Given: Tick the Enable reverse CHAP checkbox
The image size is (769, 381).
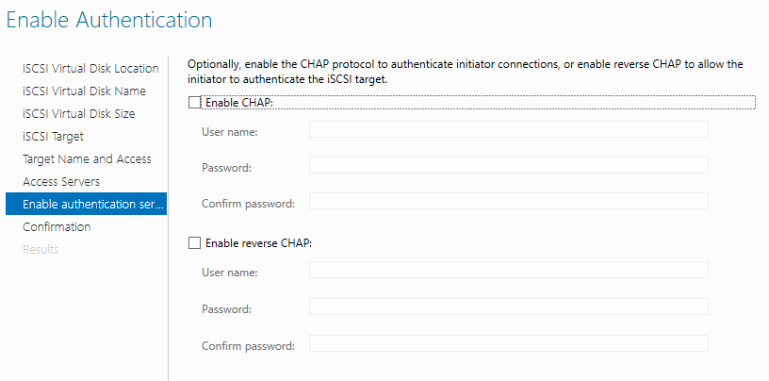Looking at the screenshot, I should coord(194,243).
